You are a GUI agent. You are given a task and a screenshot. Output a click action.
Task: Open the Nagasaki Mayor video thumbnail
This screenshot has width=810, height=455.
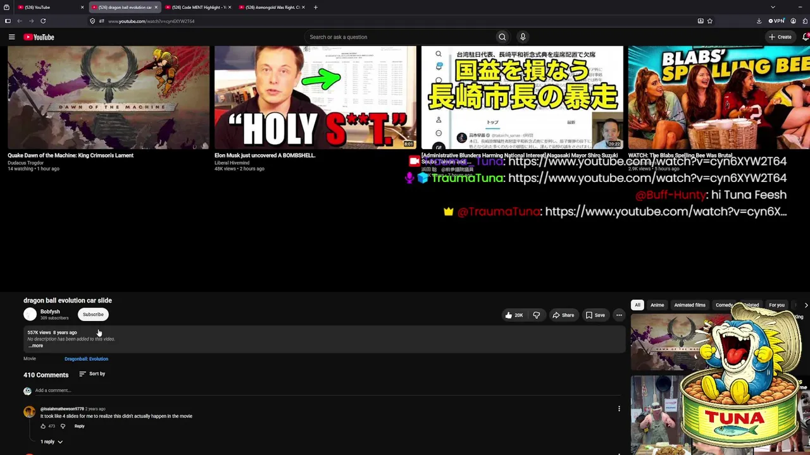click(x=522, y=97)
